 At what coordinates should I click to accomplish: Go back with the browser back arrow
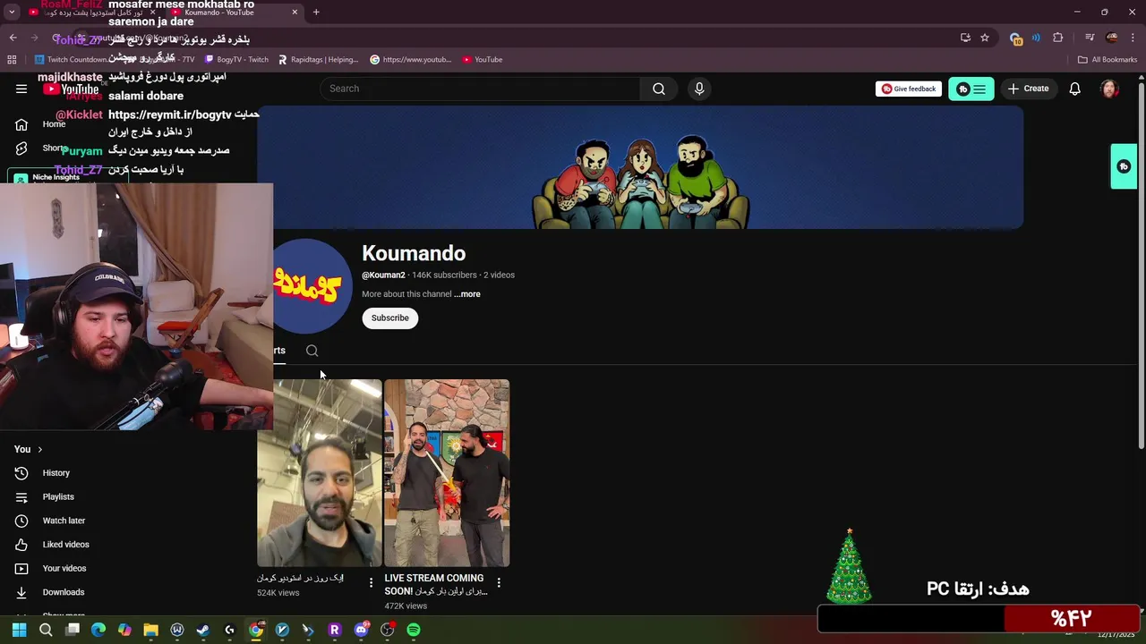pyautogui.click(x=13, y=38)
